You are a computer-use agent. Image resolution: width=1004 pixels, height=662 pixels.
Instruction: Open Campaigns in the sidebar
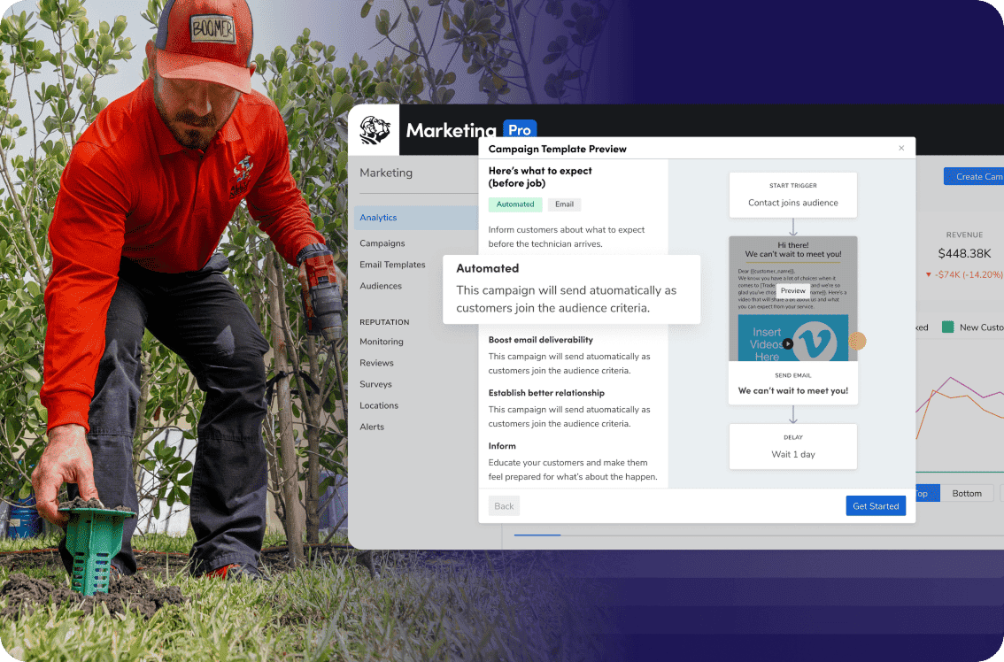(382, 243)
